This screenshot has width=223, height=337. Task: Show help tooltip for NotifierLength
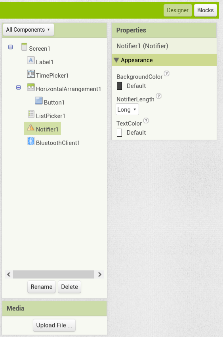click(x=159, y=96)
